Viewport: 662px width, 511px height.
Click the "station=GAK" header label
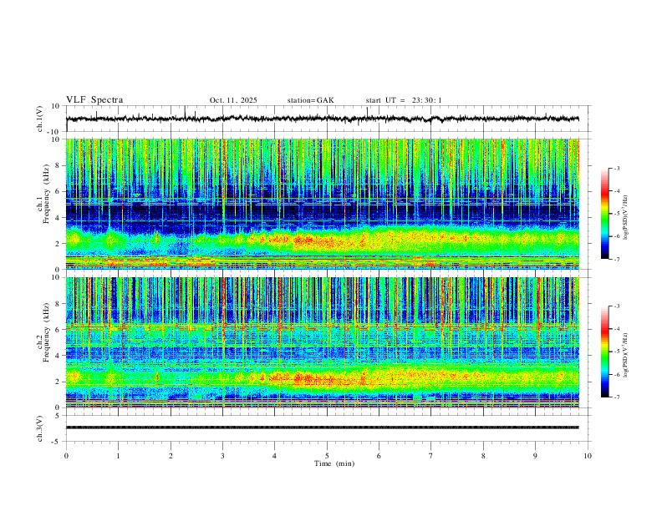[310, 100]
